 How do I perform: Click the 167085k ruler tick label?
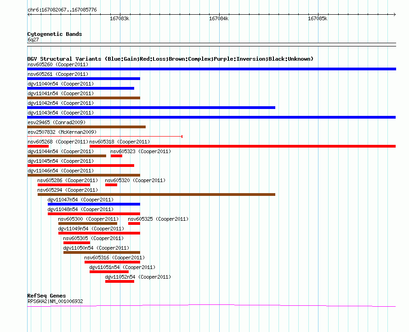(318, 18)
